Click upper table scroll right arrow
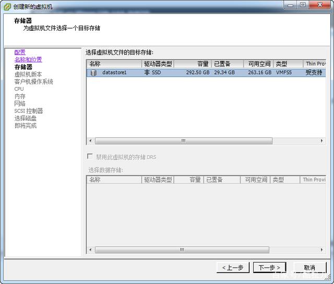Image resolution: width=334 pixels, height=284 pixels. pos(321,141)
